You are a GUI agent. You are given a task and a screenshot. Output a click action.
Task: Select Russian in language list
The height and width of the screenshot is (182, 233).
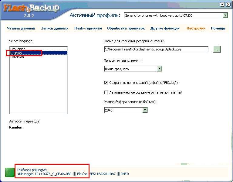click(39, 53)
